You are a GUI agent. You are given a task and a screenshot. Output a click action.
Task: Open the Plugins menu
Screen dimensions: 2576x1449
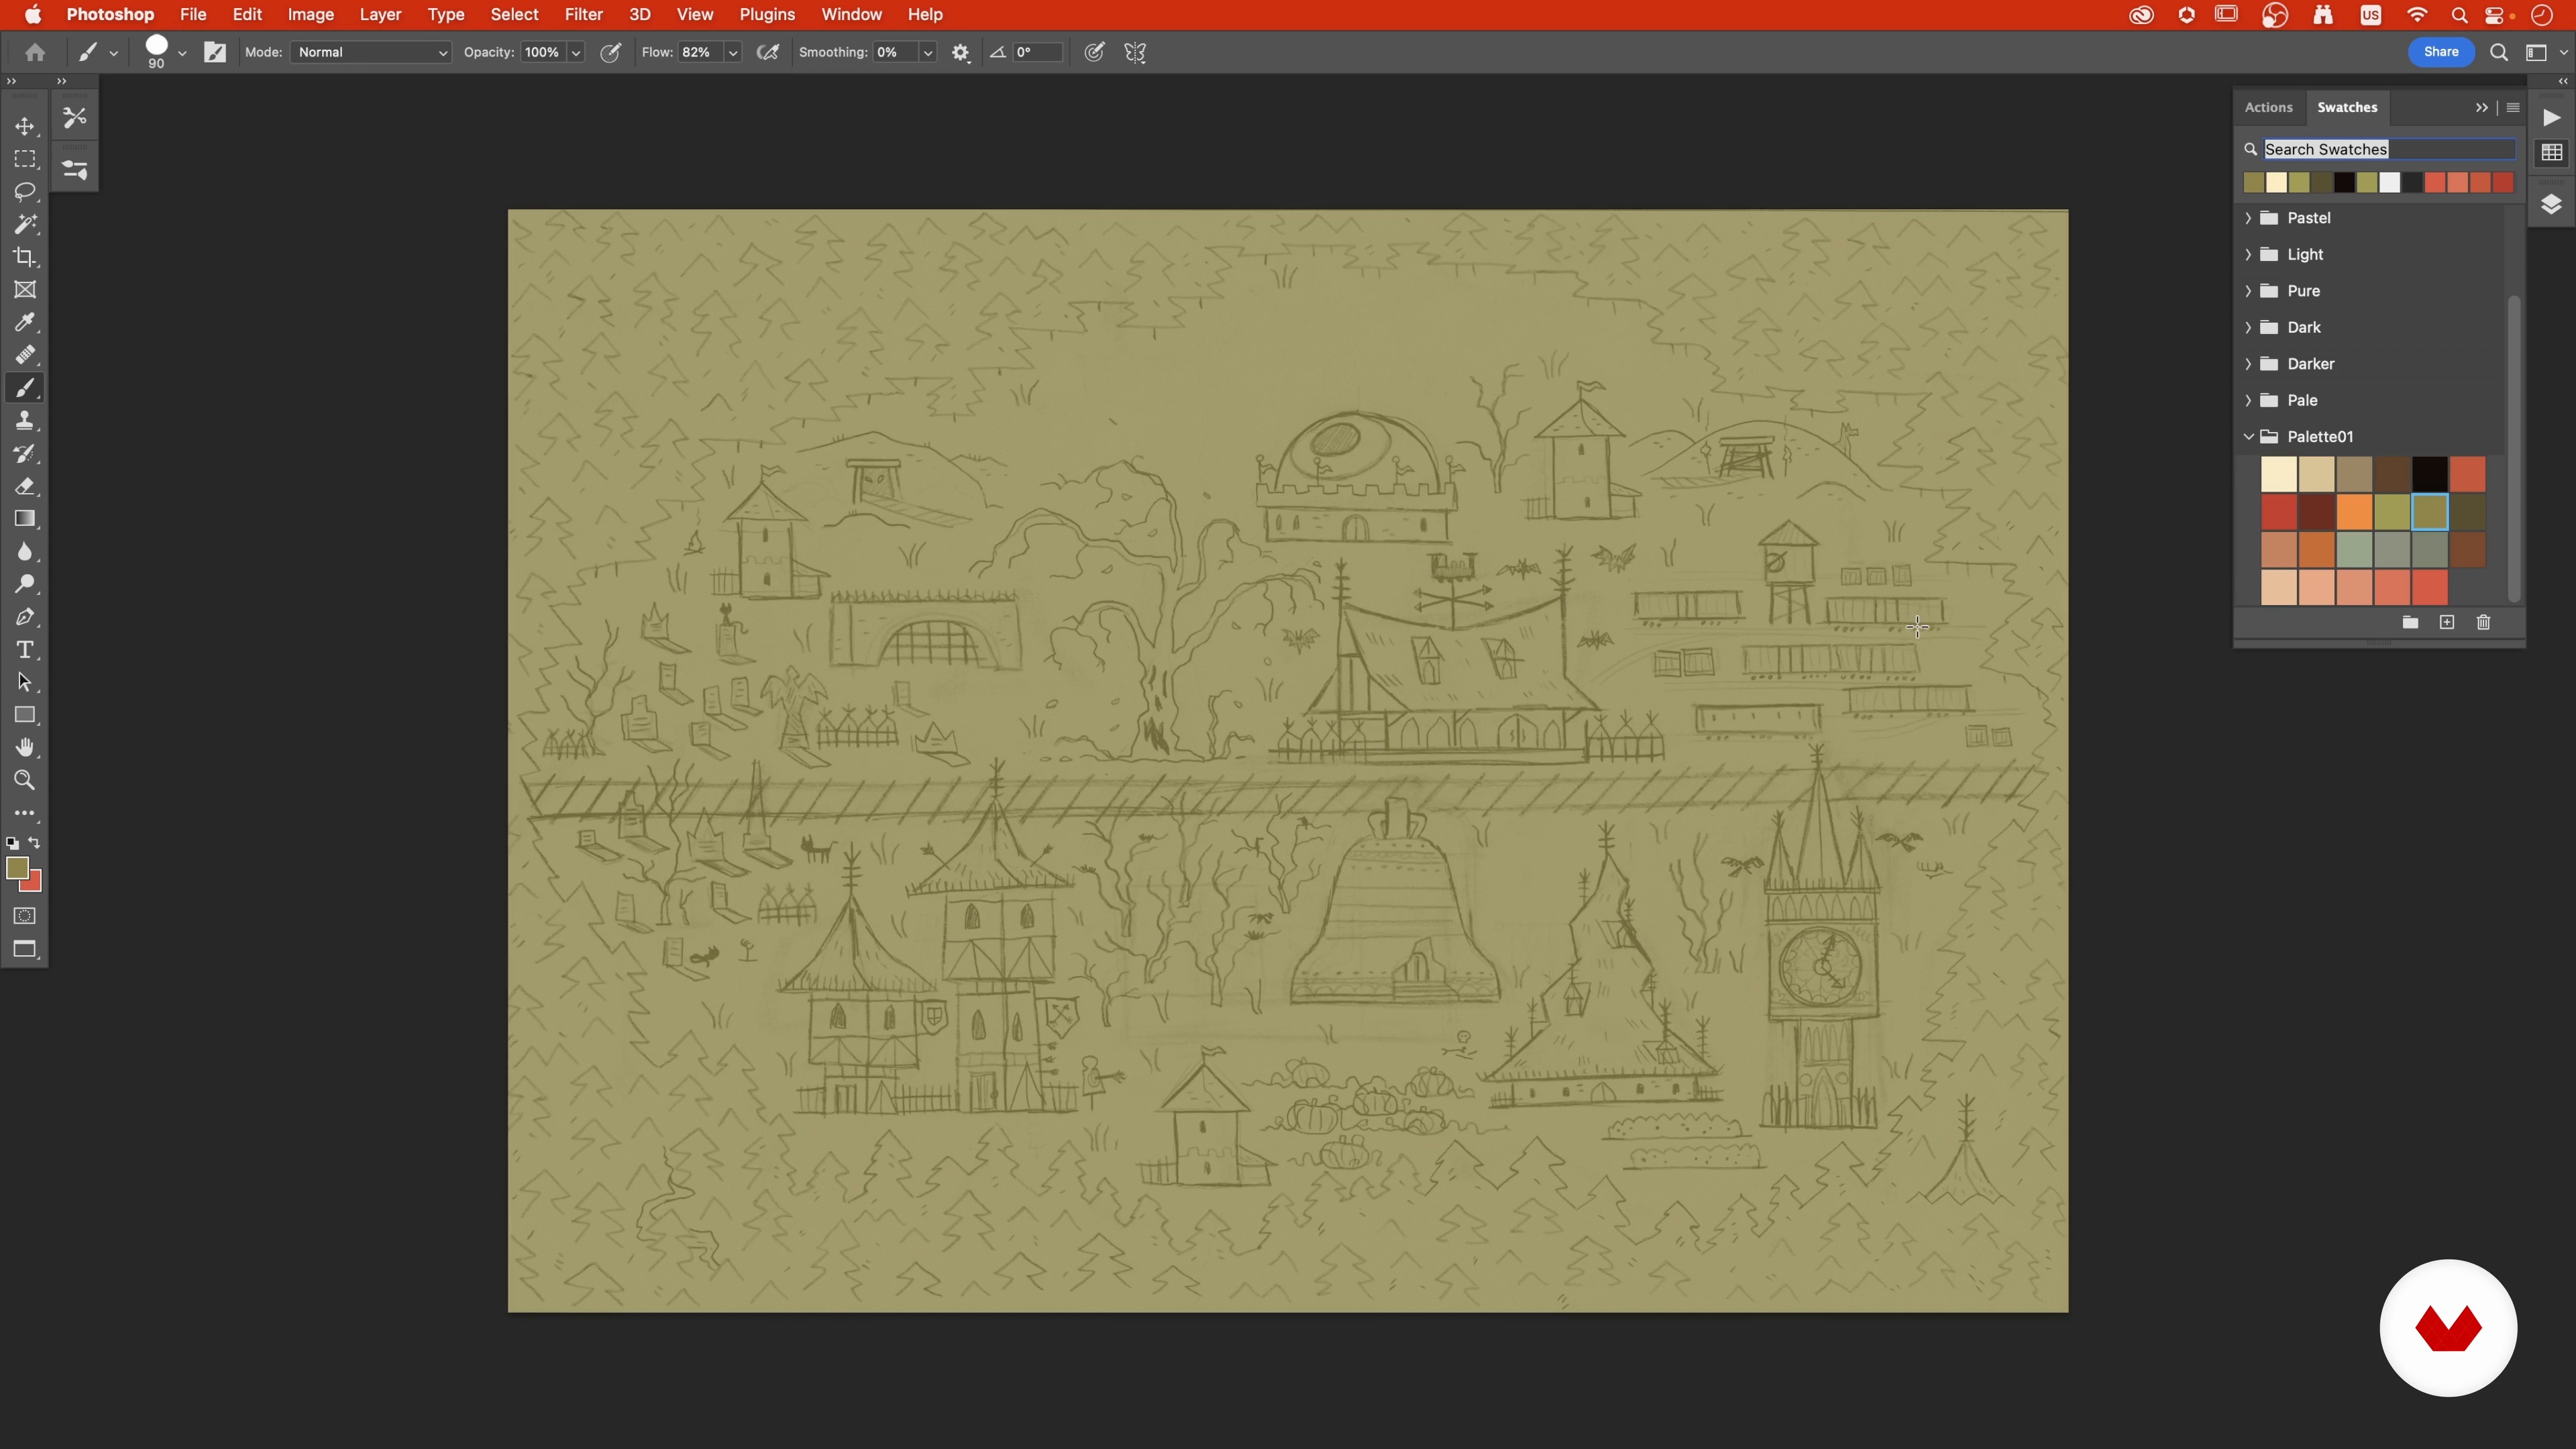coord(767,15)
